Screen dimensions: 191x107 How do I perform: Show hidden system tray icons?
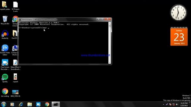pyautogui.click(x=164, y=104)
